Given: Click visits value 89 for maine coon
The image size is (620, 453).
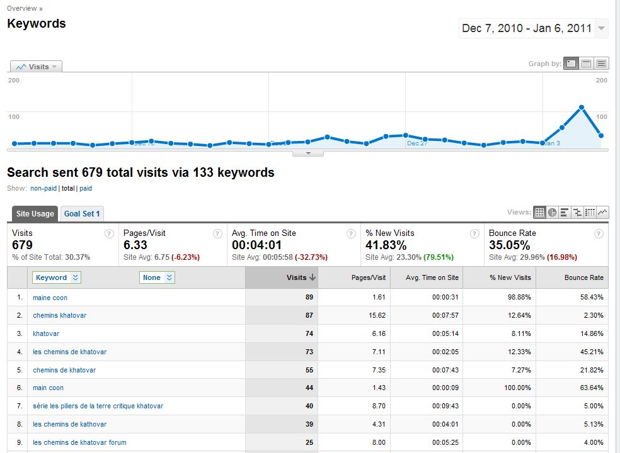Looking at the screenshot, I should click(309, 297).
